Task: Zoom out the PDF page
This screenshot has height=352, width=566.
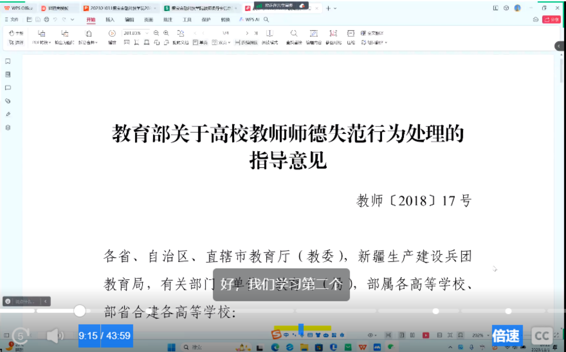Action: 156,33
